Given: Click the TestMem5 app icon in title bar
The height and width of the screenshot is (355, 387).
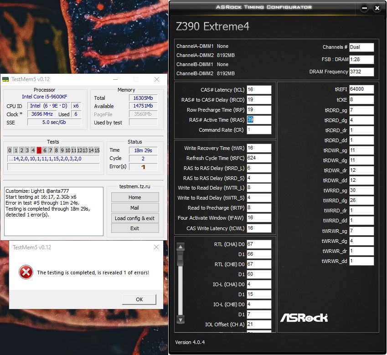Looking at the screenshot, I should pos(5,79).
